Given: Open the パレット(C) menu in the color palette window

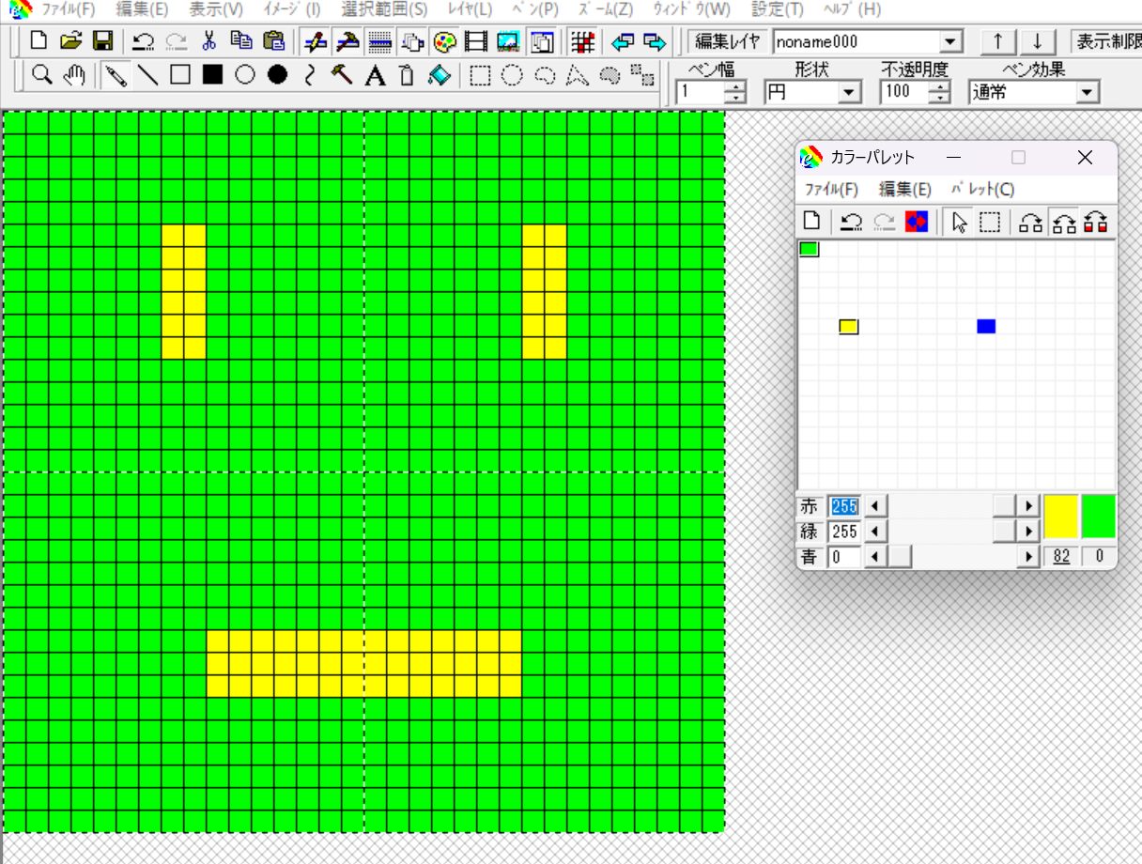Looking at the screenshot, I should coord(982,189).
